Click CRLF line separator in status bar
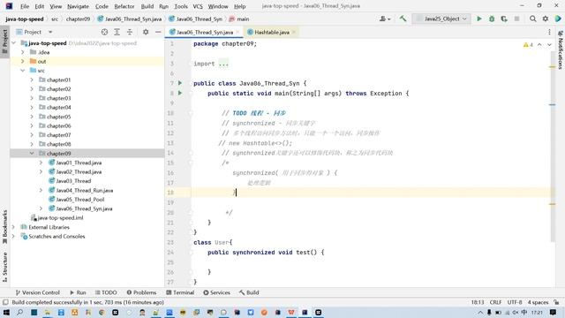The height and width of the screenshot is (318, 565). [495, 302]
